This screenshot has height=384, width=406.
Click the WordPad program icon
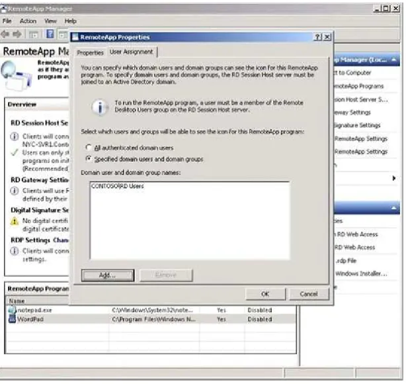click(12, 319)
